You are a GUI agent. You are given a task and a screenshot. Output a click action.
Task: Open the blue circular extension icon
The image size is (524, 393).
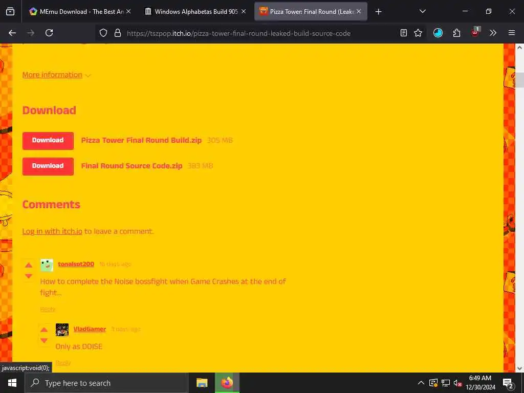click(x=438, y=33)
